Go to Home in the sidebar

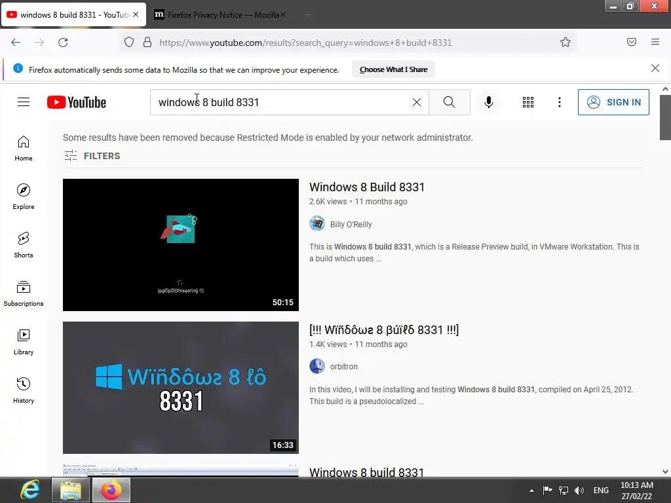pyautogui.click(x=24, y=149)
